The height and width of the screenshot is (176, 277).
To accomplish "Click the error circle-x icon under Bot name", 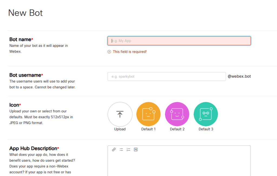I will pyautogui.click(x=109, y=52).
